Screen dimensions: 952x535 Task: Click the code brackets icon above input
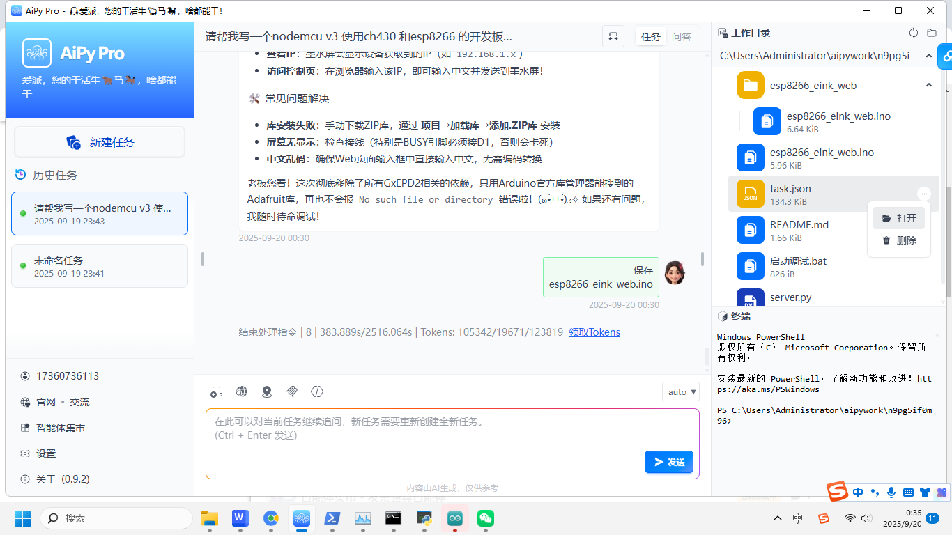point(317,391)
